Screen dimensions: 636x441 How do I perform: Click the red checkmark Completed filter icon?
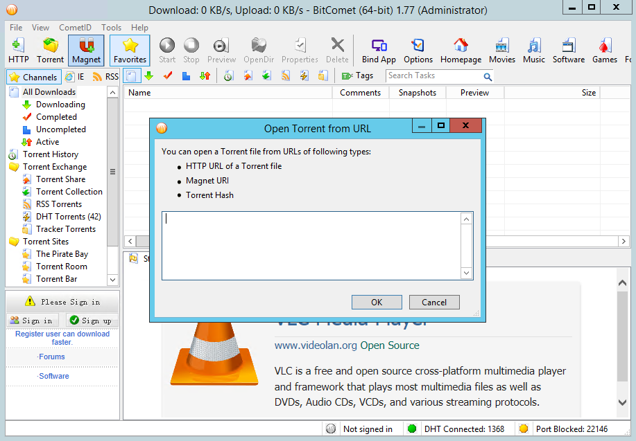168,75
